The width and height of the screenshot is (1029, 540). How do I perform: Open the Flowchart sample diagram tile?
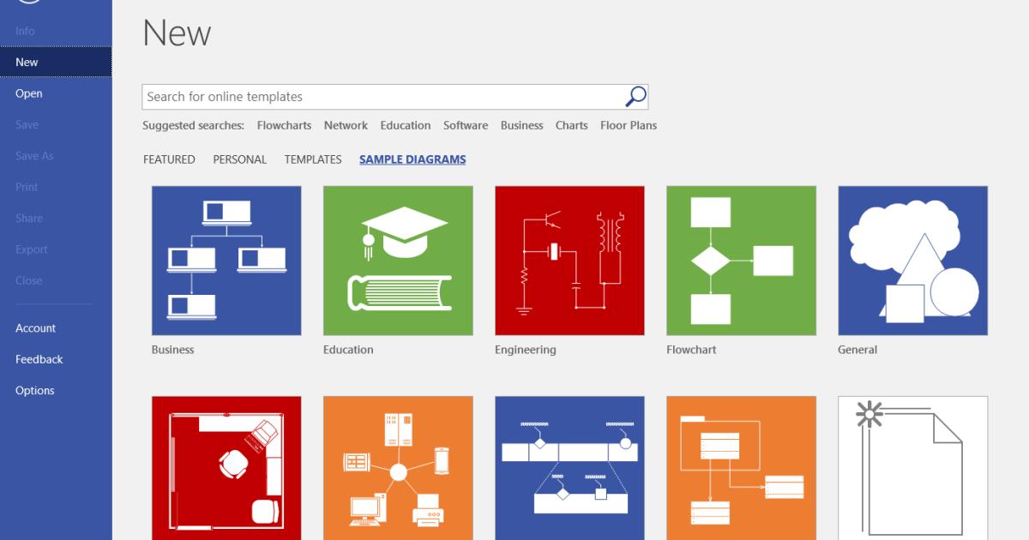click(741, 261)
